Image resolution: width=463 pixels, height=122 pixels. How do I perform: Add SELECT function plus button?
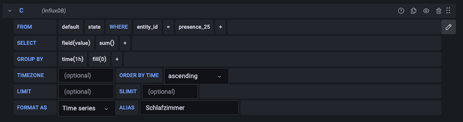click(x=125, y=43)
